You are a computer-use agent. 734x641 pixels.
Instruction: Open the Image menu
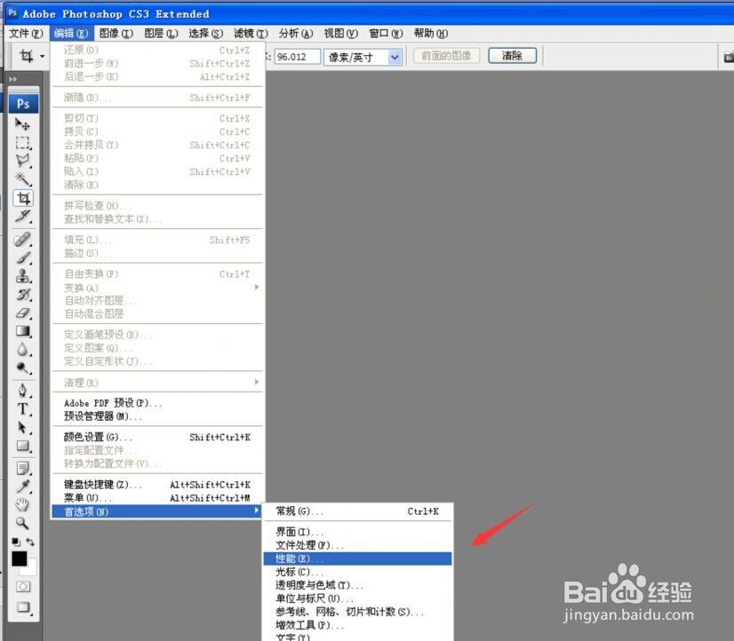[116, 33]
